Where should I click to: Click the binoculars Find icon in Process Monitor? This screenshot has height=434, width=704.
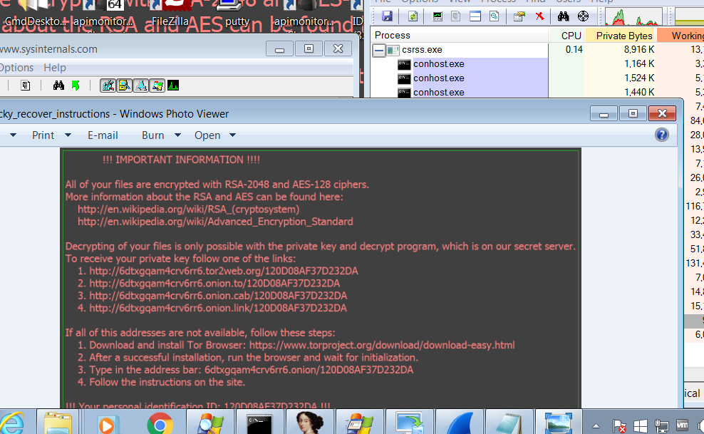[58, 86]
